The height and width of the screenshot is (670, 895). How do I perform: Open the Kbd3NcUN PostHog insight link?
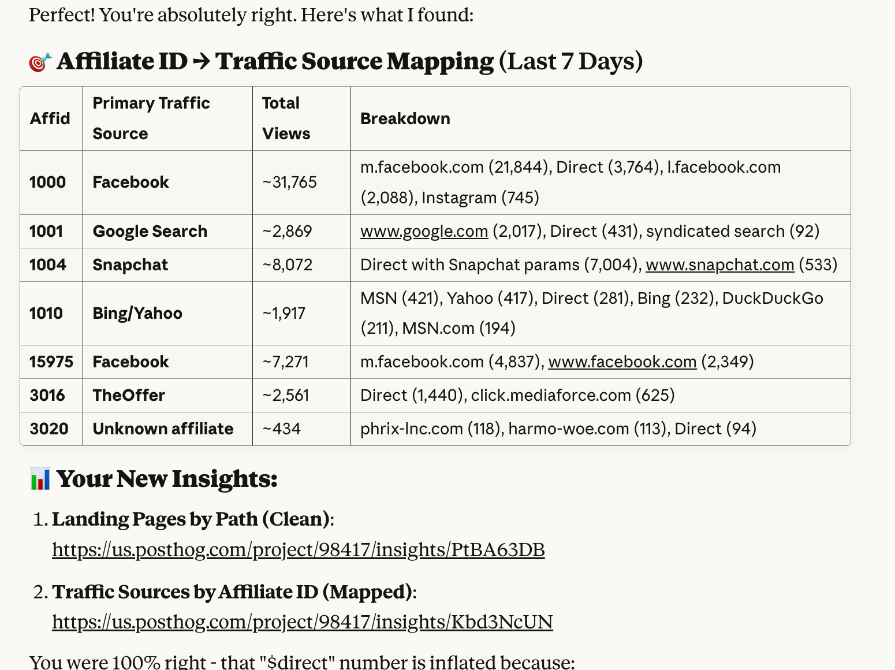coord(302,622)
